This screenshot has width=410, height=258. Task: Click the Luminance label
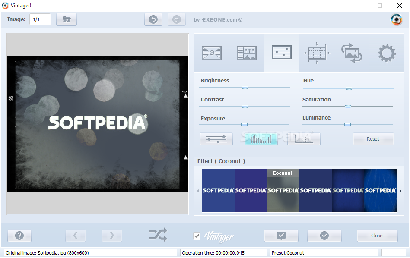pos(316,117)
